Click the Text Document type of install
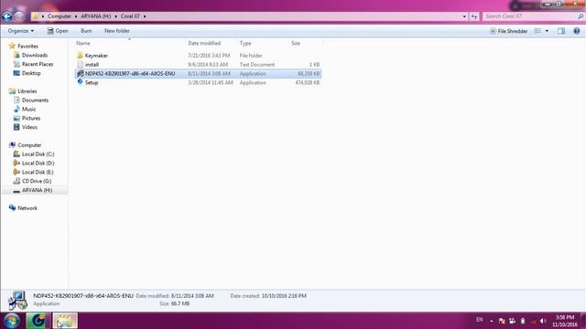The image size is (586, 329). click(x=257, y=65)
